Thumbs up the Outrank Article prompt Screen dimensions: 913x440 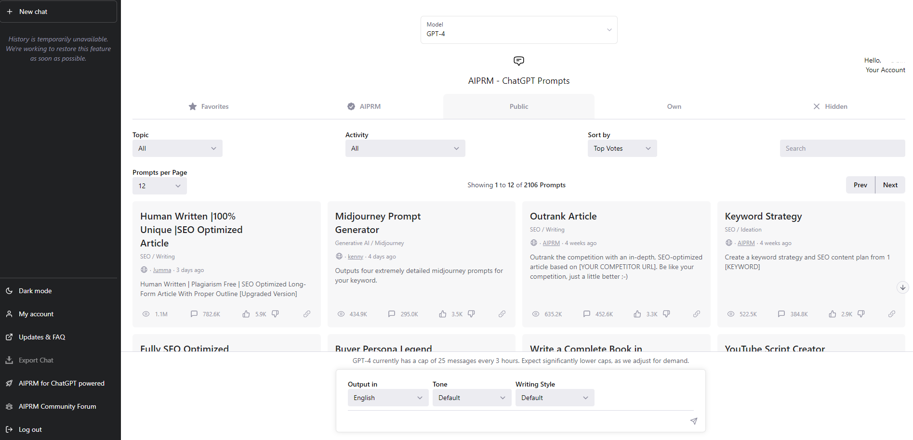point(637,314)
